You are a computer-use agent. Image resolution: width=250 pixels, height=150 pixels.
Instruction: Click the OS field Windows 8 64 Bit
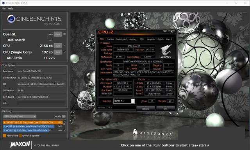[x=41, y=84]
